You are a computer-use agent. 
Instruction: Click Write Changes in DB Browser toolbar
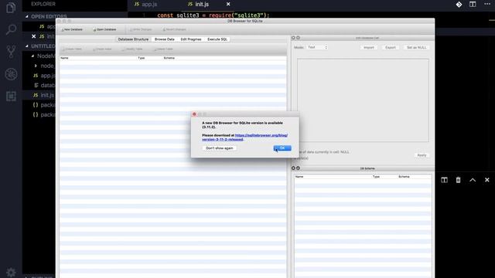tap(141, 29)
